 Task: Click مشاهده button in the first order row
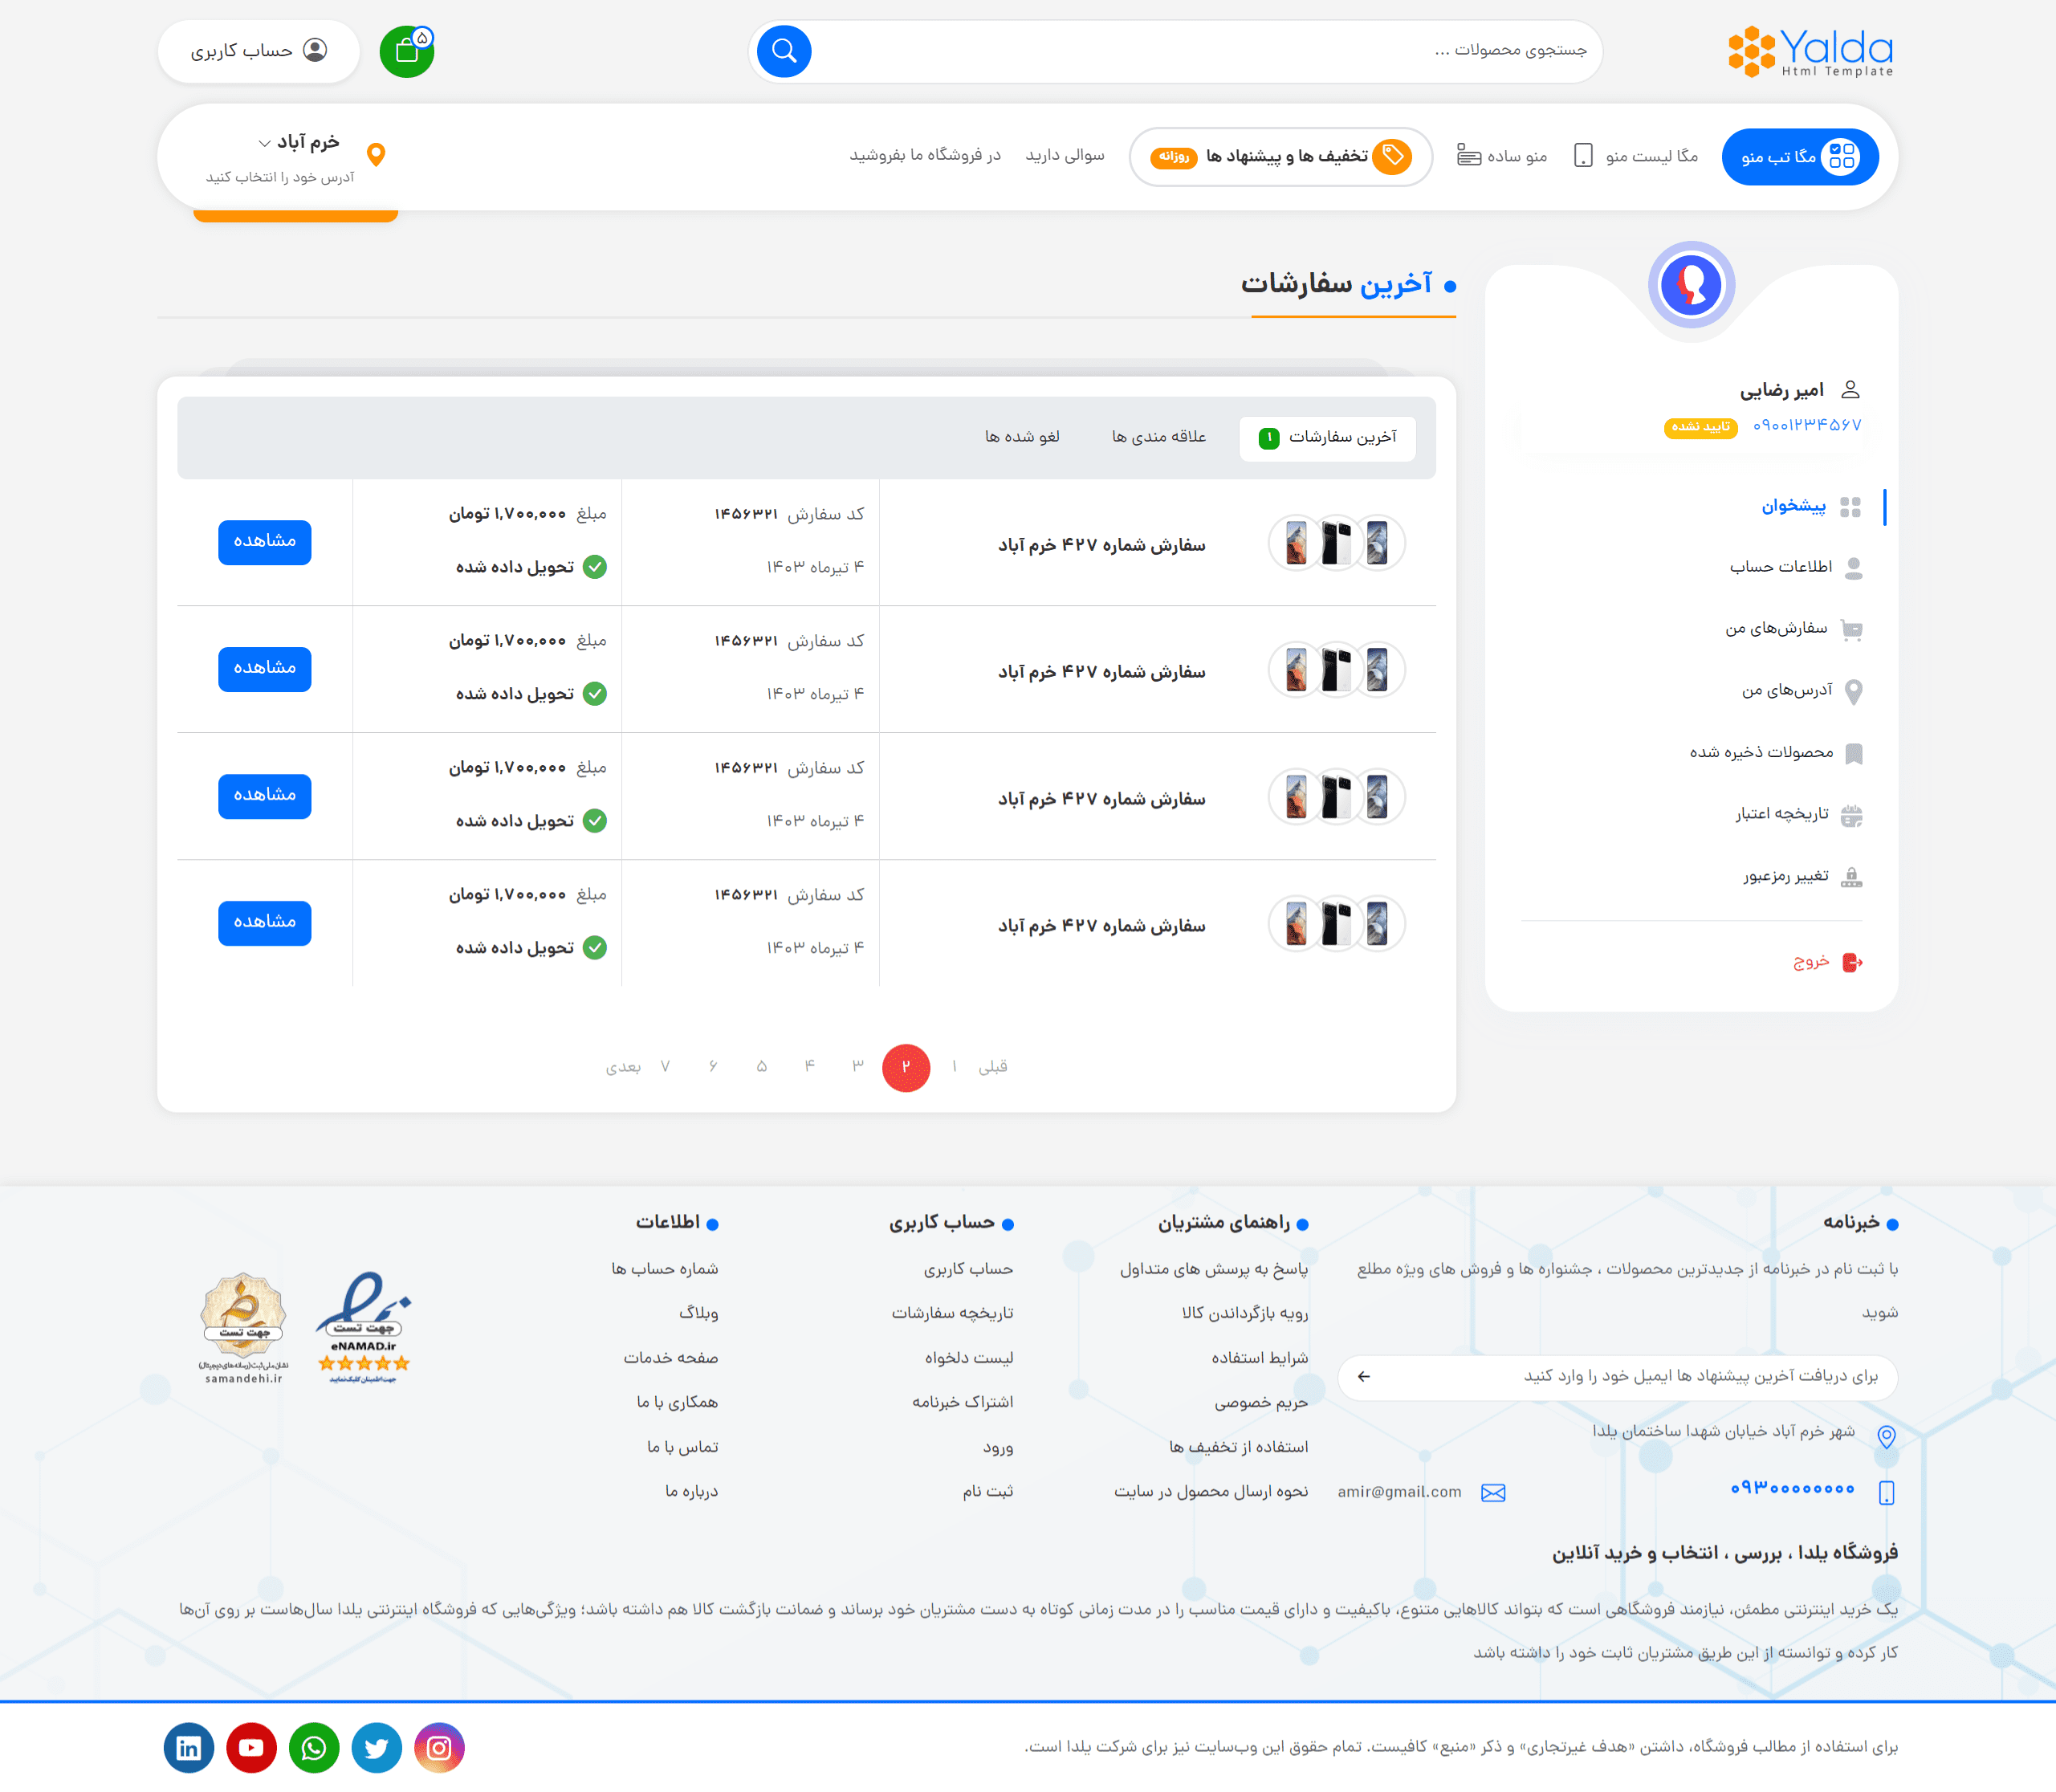(265, 542)
